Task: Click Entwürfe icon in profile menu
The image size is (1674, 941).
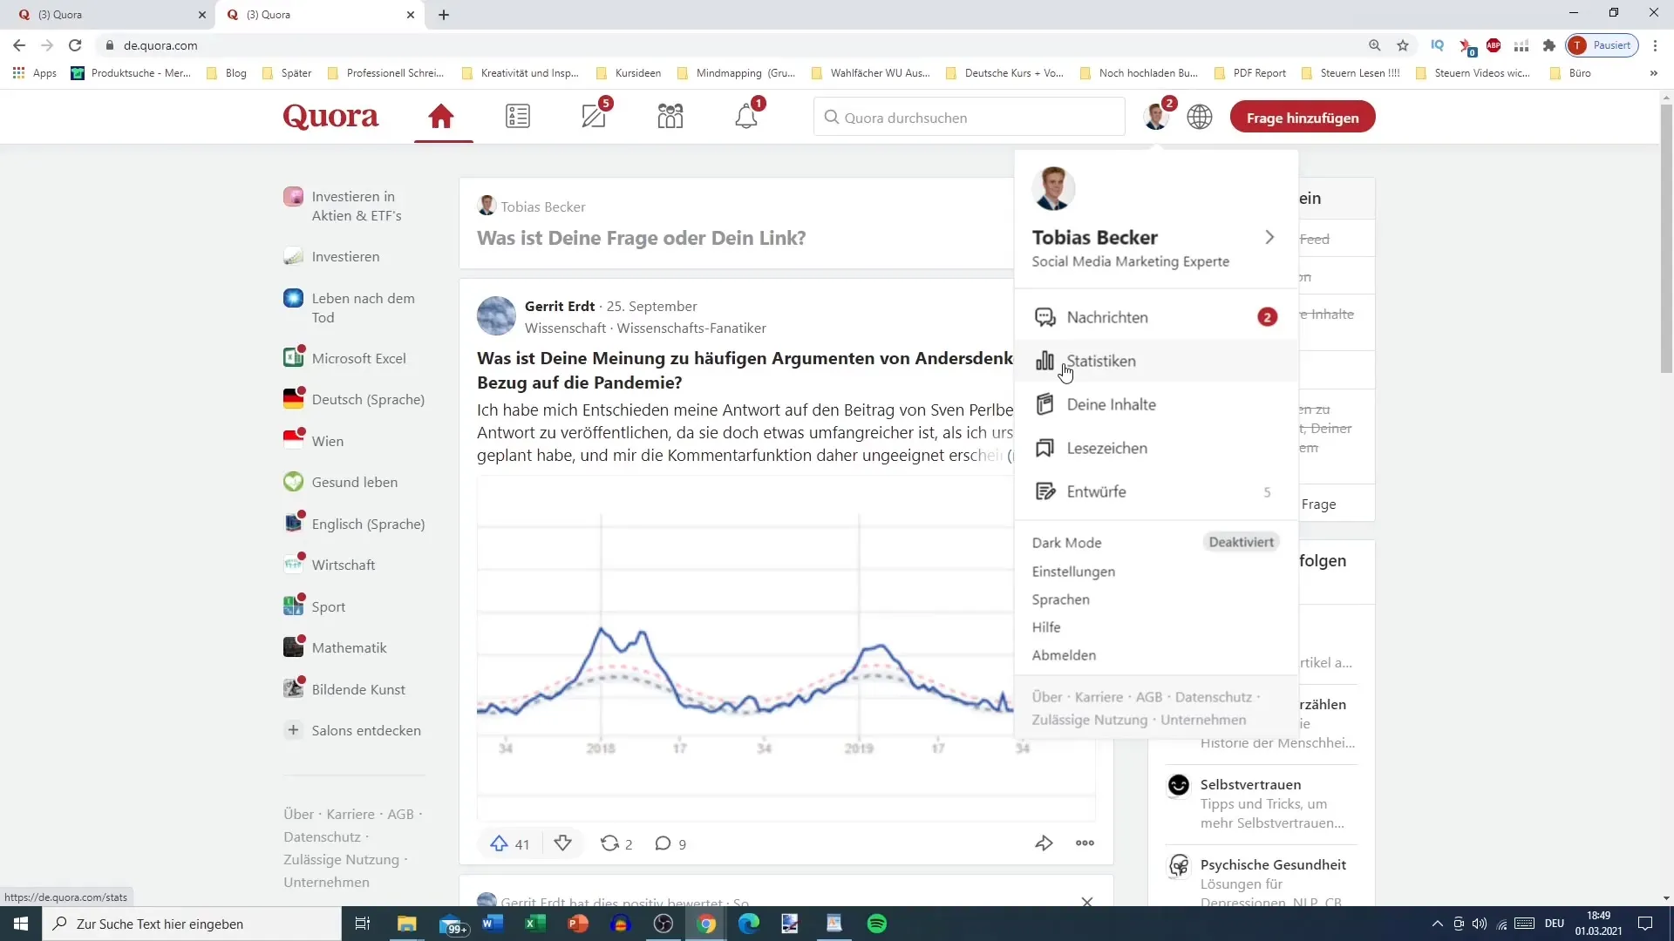Action: pyautogui.click(x=1045, y=491)
